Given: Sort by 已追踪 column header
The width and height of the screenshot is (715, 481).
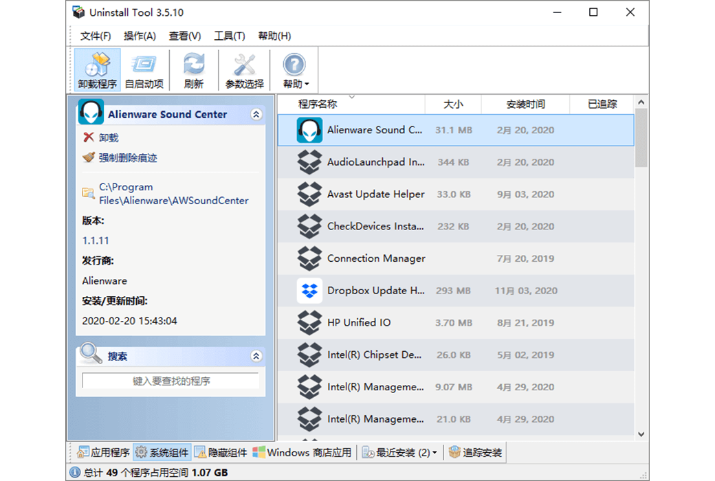Looking at the screenshot, I should point(602,104).
